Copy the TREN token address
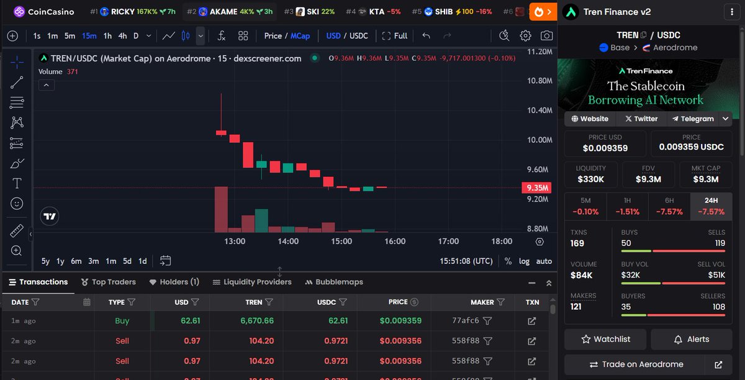 point(643,35)
